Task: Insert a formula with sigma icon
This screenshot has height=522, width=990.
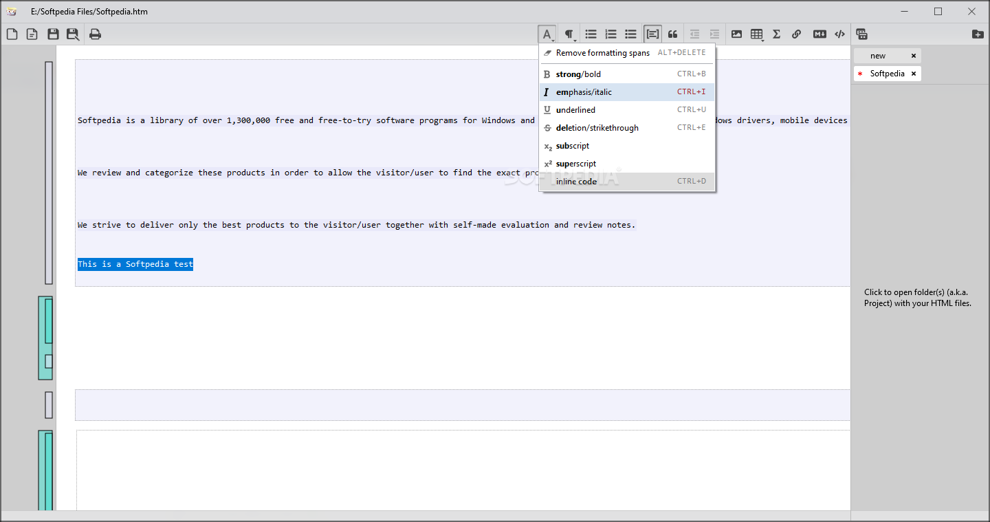Action: [776, 34]
